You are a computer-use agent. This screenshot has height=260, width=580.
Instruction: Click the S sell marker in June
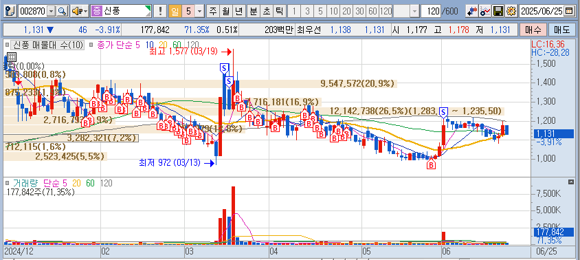(x=443, y=112)
